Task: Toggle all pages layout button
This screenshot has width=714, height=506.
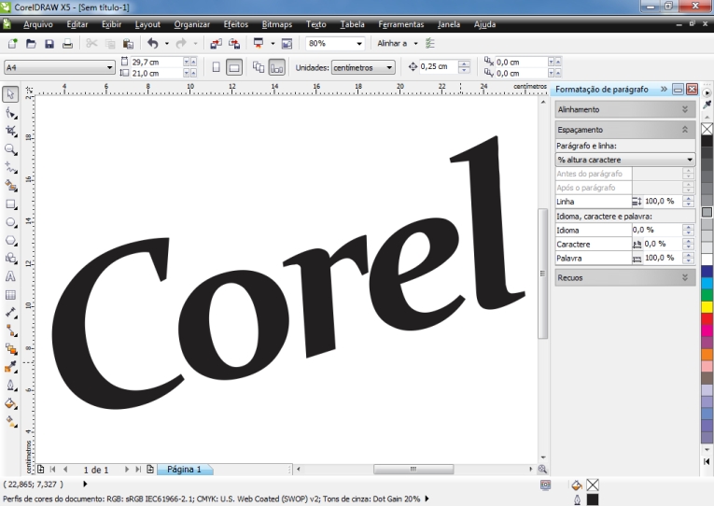Action: 259,67
